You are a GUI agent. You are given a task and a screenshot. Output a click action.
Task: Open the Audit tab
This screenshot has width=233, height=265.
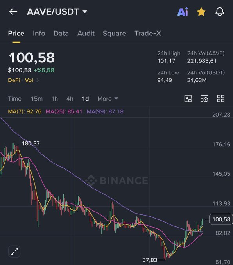pos(86,34)
